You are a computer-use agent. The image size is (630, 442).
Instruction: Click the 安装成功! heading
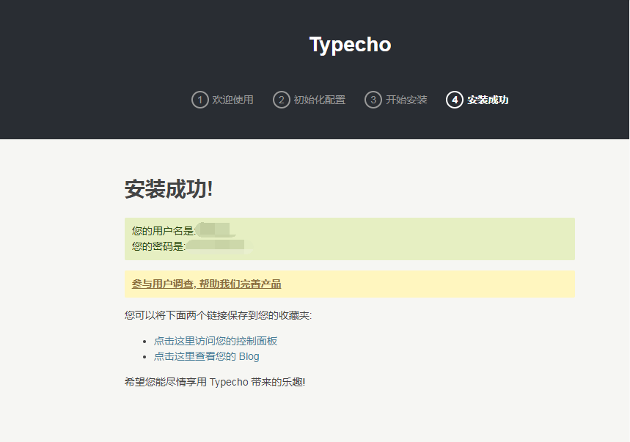point(169,188)
